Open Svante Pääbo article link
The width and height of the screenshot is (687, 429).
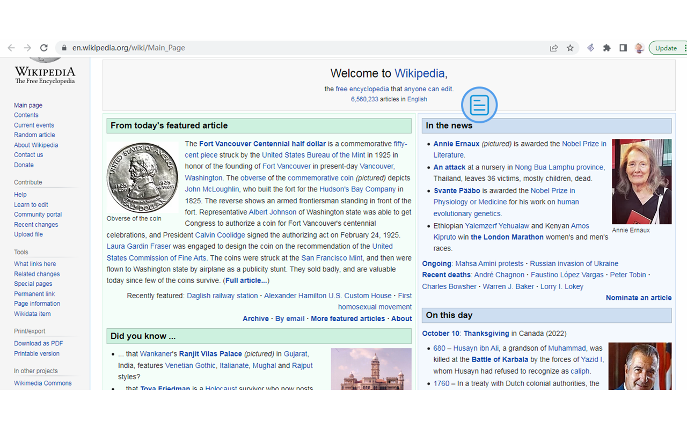[x=457, y=190]
